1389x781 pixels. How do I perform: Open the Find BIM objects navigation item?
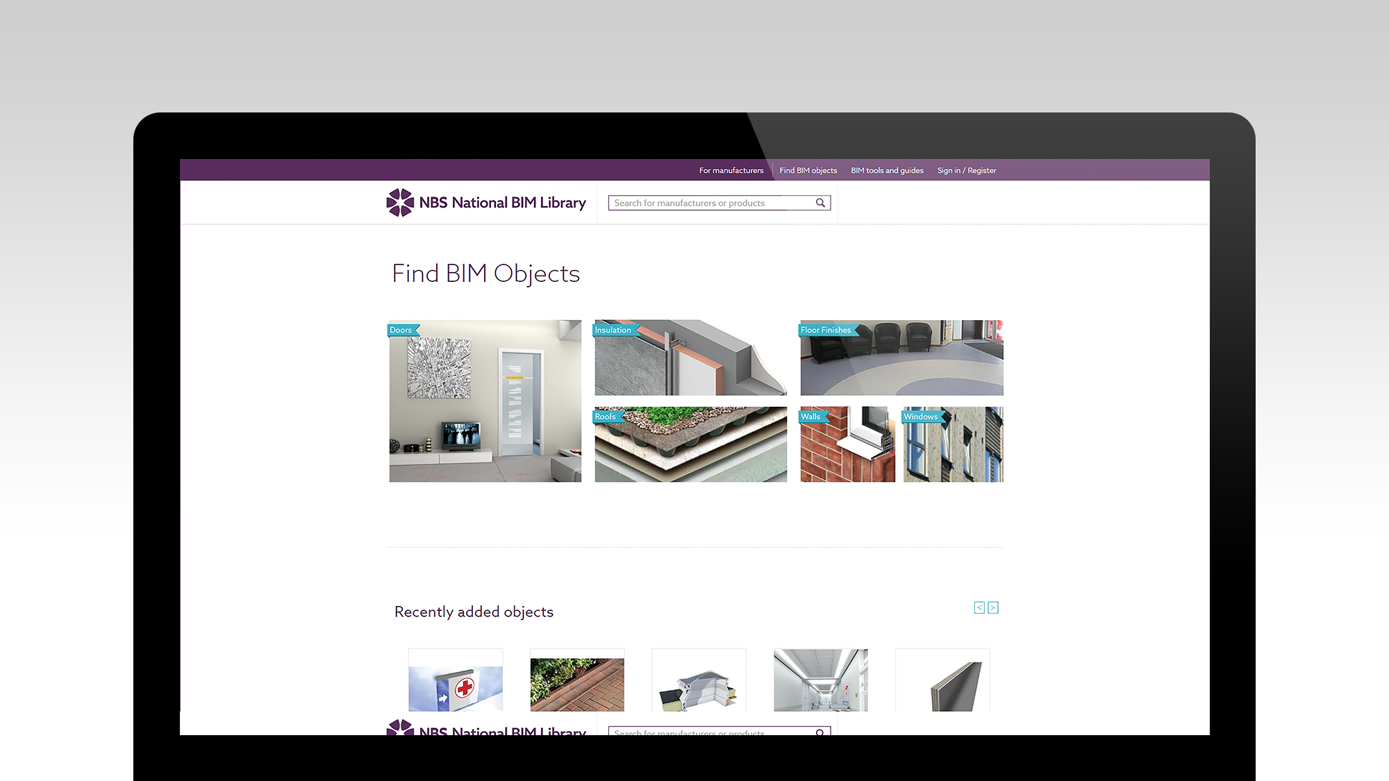[x=808, y=170]
